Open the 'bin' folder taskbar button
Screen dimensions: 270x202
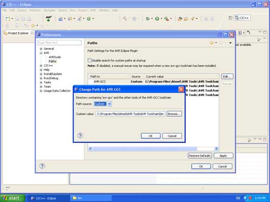point(91,198)
